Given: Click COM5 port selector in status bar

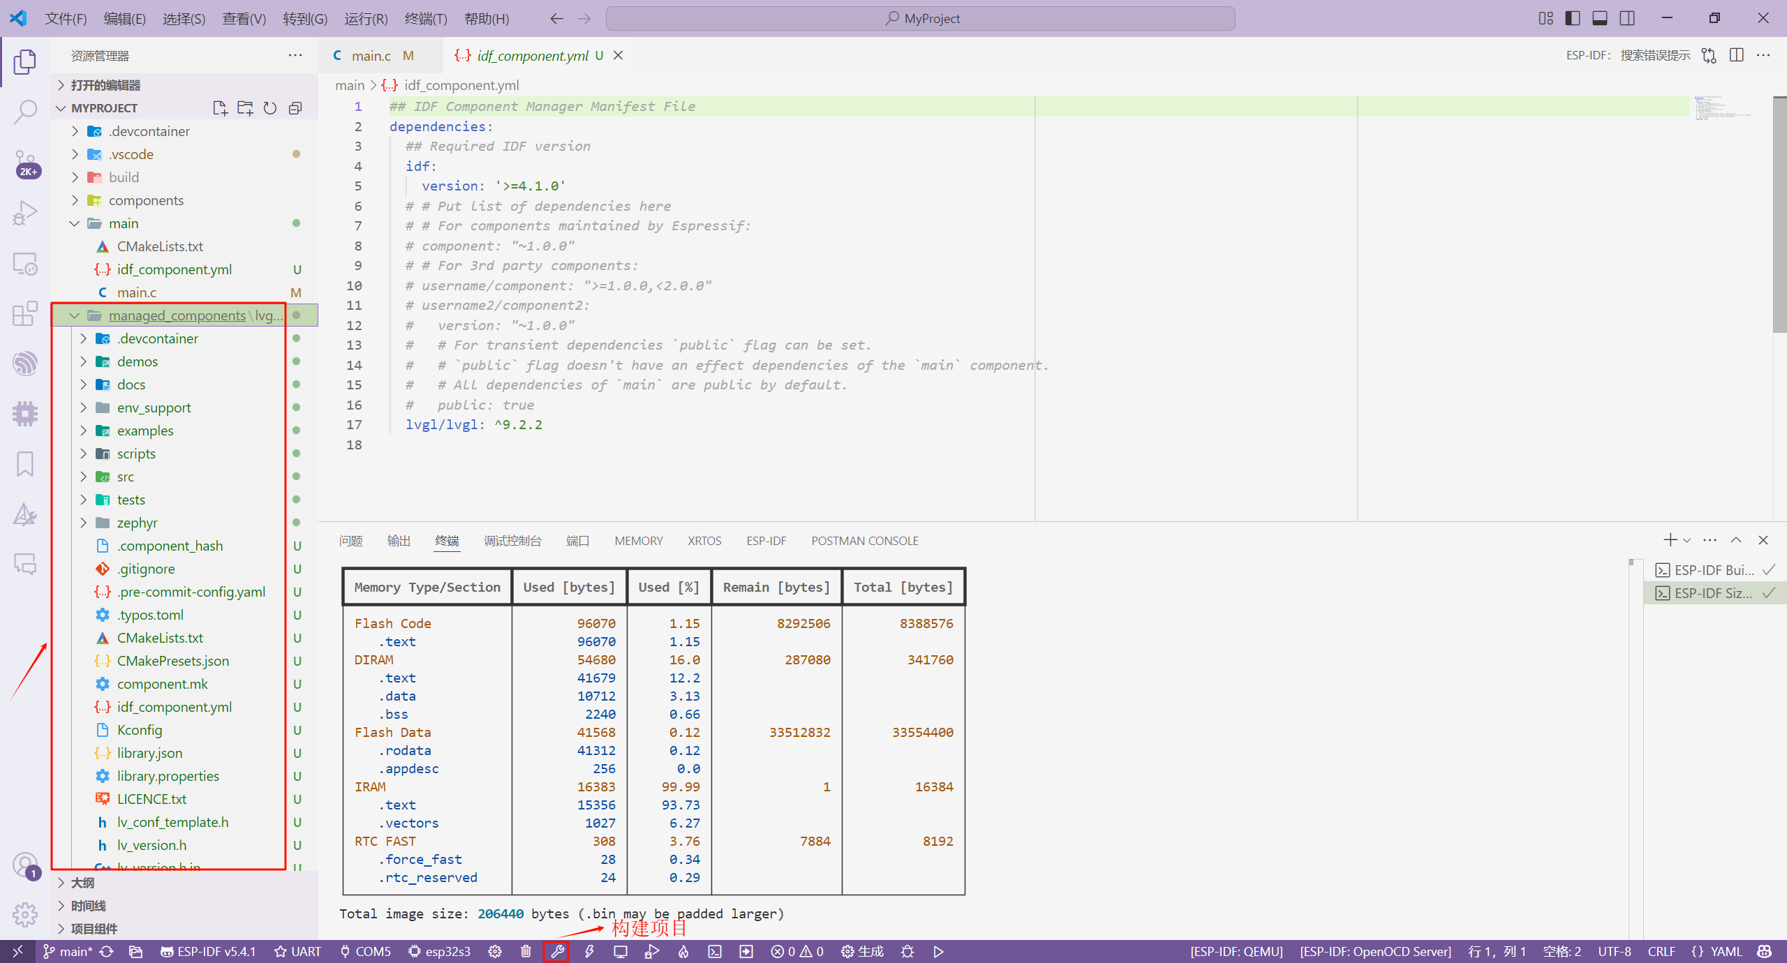Looking at the screenshot, I should coord(366,951).
